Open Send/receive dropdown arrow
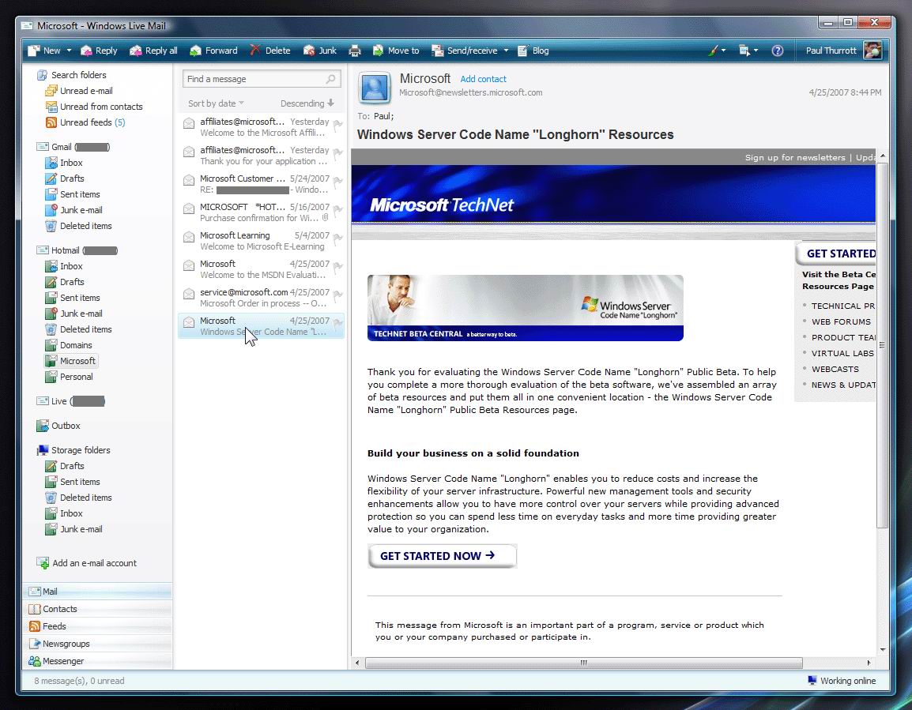 (506, 51)
